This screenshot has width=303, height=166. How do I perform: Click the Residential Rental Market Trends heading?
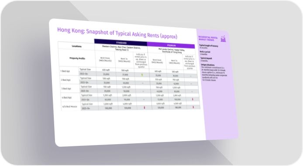pyautogui.click(x=208, y=38)
